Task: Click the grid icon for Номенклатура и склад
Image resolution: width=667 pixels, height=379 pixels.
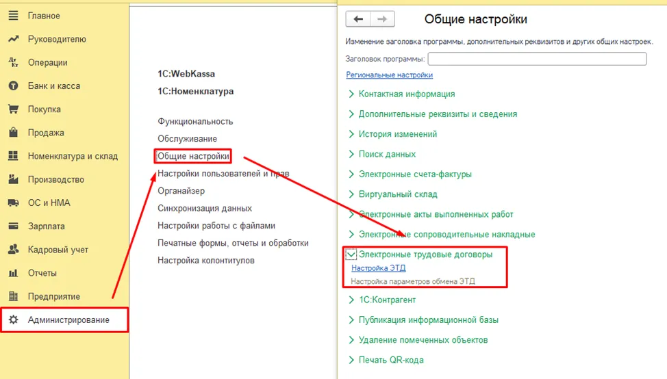Action: [x=13, y=156]
